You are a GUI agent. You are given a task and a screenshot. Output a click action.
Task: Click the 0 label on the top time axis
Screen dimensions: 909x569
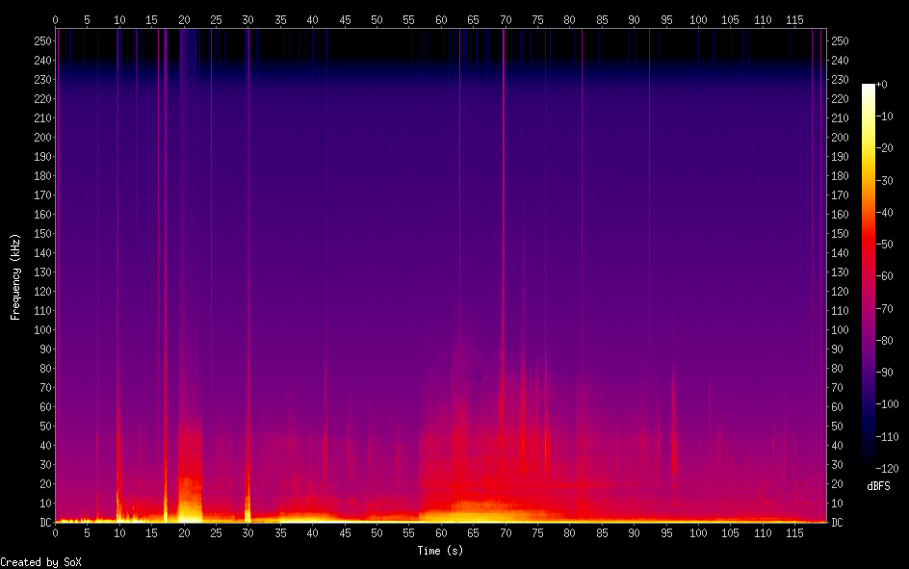pos(56,19)
